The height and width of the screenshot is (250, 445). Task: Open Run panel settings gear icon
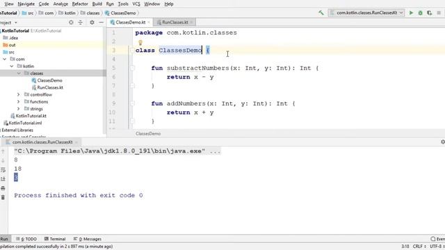point(442,142)
